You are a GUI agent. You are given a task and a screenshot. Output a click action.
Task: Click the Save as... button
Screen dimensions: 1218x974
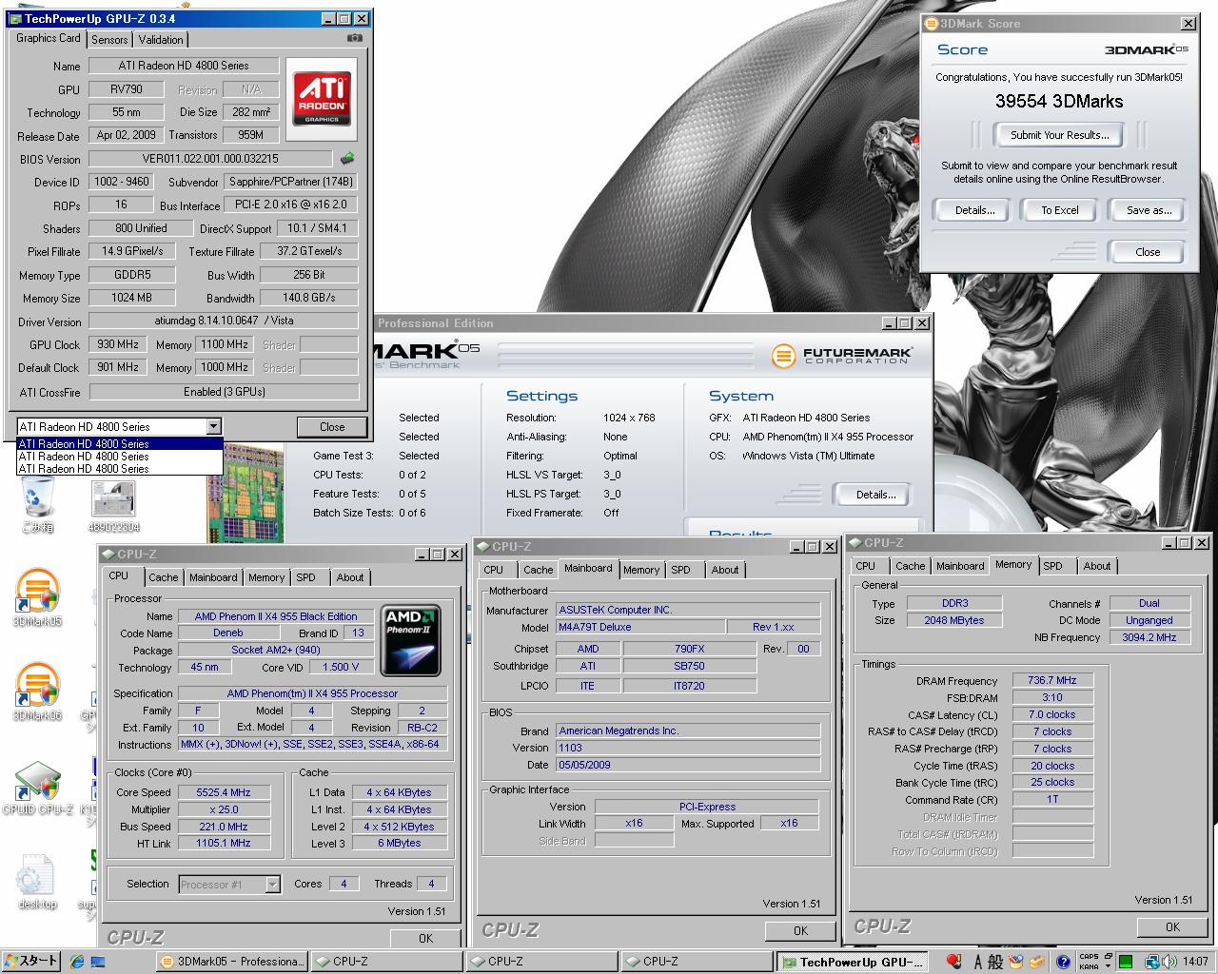pos(1148,210)
